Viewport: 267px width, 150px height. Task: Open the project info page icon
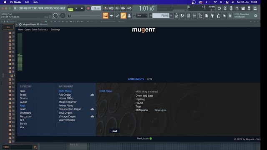pyautogui.click(x=207, y=16)
